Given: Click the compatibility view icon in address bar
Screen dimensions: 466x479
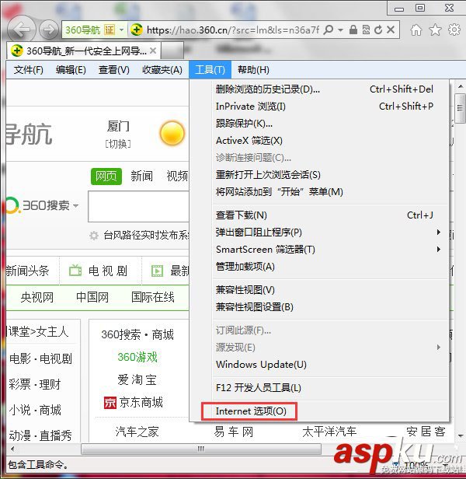Looking at the screenshot, I should click(x=366, y=30).
